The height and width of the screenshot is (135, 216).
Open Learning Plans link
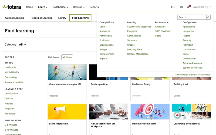pos(134,49)
